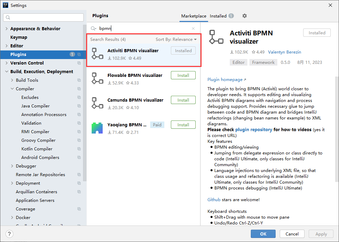This screenshot has height=242, width=339.
Task: Click the project-level icon beside Deployment
Action: click(79, 183)
